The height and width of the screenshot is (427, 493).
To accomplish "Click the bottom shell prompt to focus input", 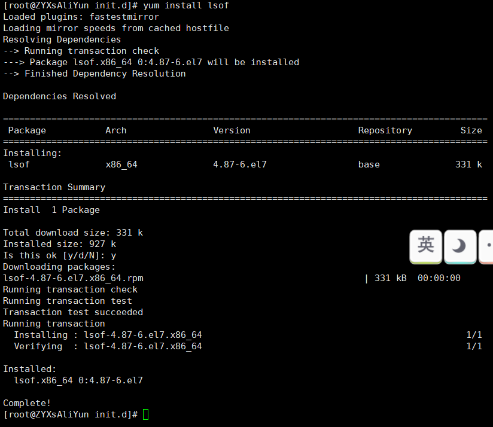I will click(x=72, y=414).
